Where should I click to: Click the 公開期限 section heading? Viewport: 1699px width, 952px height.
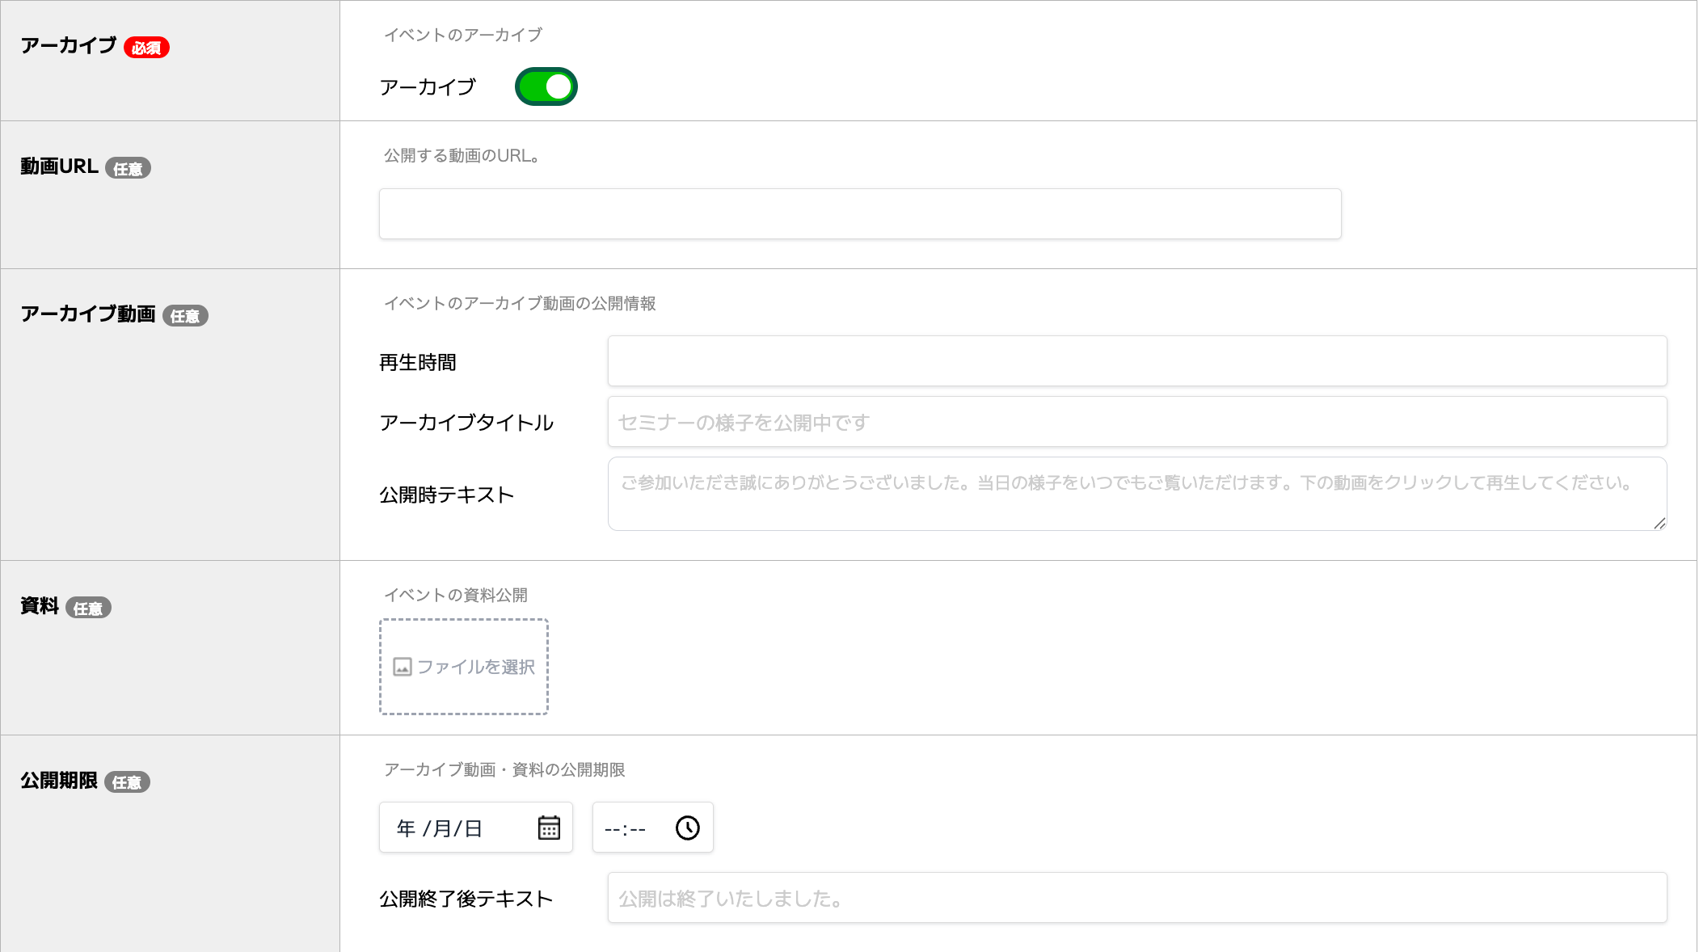[59, 781]
